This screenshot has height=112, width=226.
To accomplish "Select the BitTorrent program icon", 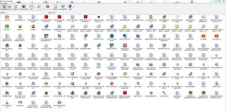I will pos(7,27).
